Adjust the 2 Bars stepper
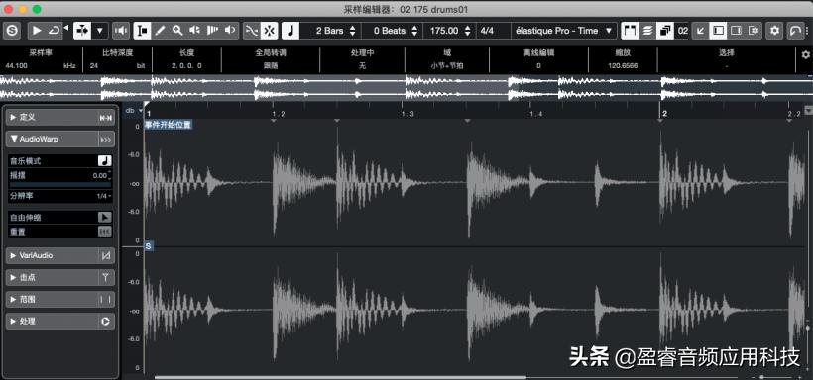The height and width of the screenshot is (380, 813). [353, 31]
